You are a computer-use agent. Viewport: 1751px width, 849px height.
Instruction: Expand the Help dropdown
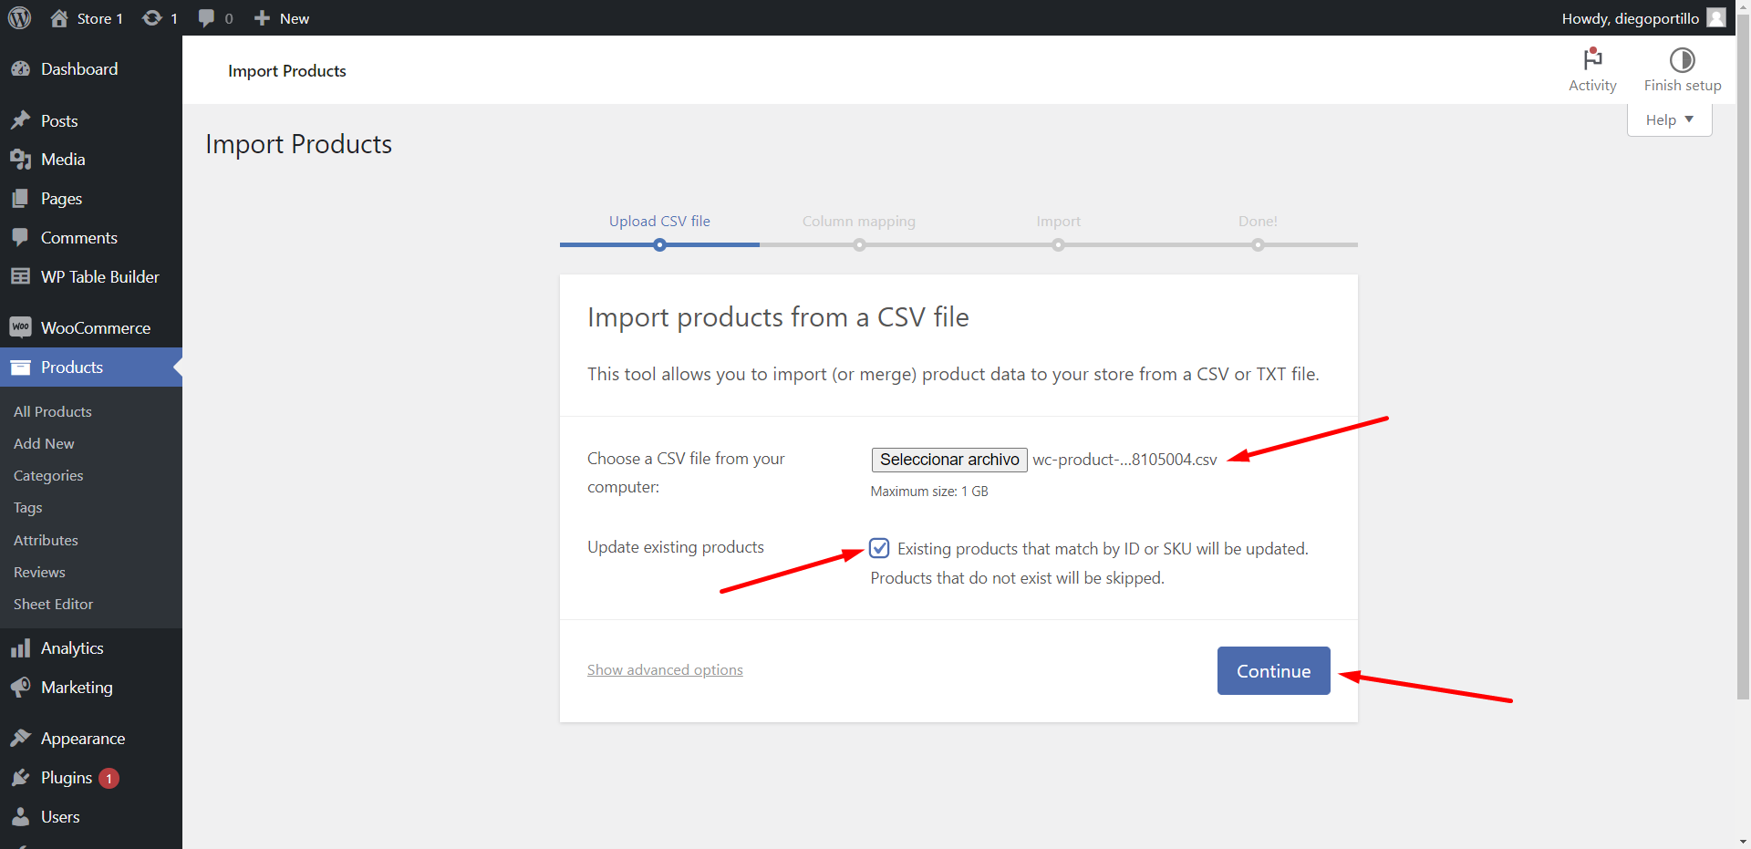pyautogui.click(x=1669, y=120)
